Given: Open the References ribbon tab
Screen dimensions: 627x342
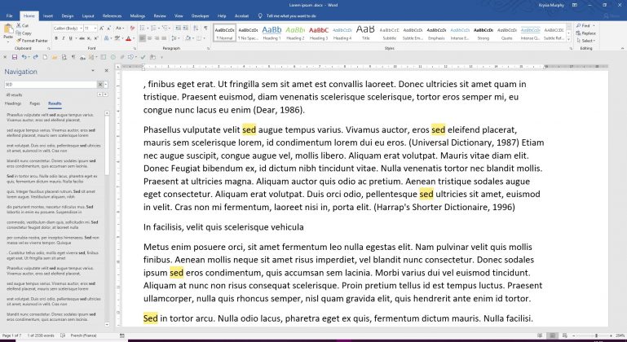Looking at the screenshot, I should pyautogui.click(x=112, y=16).
